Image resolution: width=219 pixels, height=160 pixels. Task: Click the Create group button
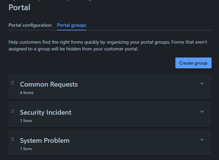(193, 63)
